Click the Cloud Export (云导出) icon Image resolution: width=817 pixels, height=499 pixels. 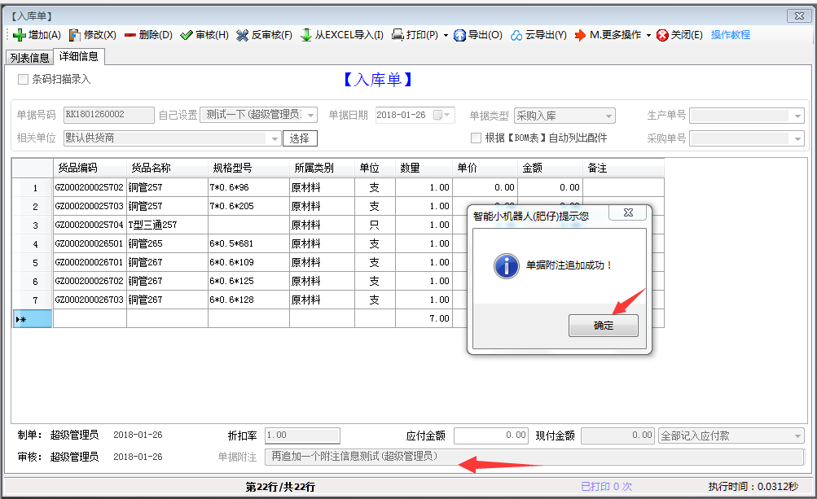[x=516, y=35]
